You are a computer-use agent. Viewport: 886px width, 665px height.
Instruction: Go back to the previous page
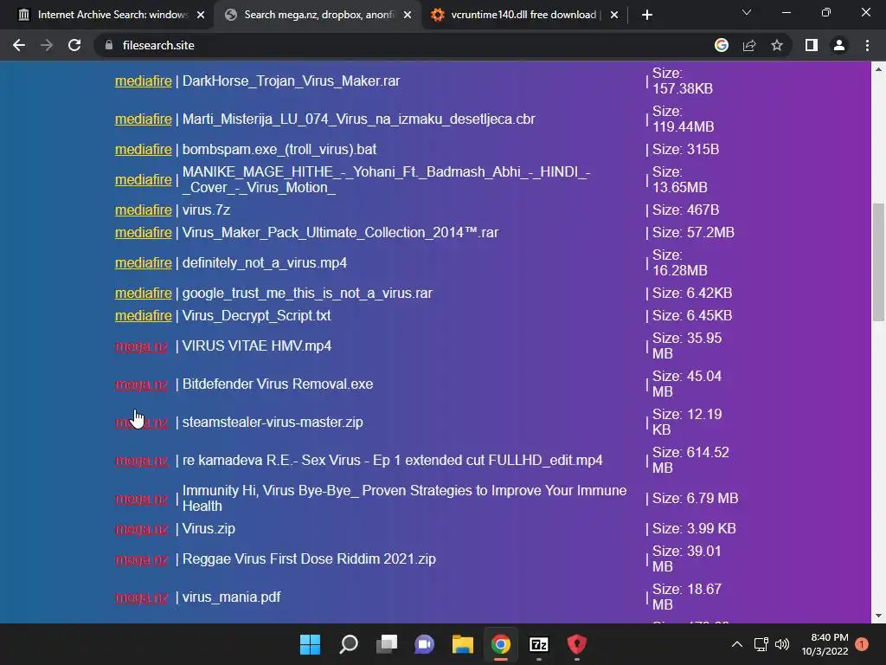pos(19,45)
